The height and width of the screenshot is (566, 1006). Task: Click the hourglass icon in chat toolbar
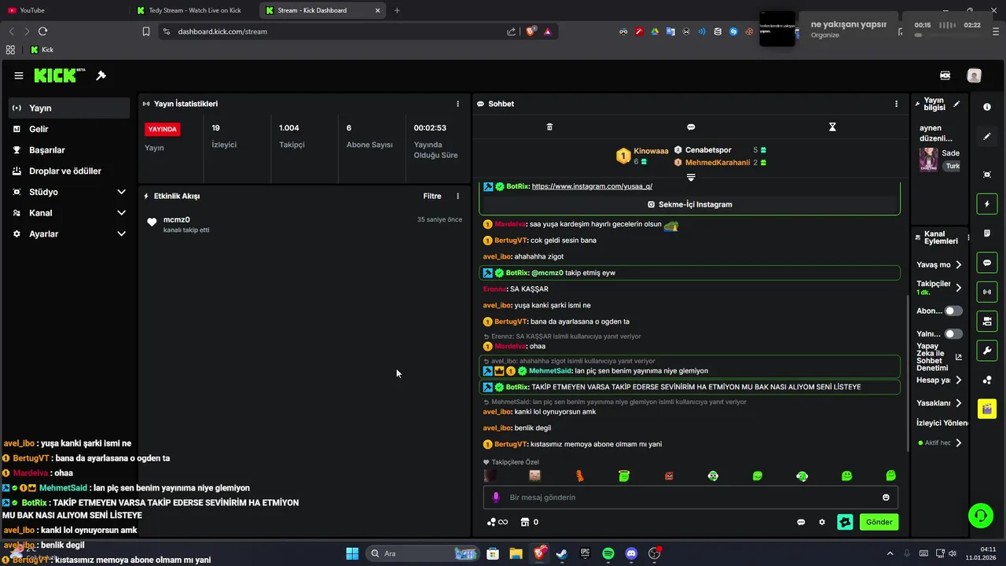(832, 127)
